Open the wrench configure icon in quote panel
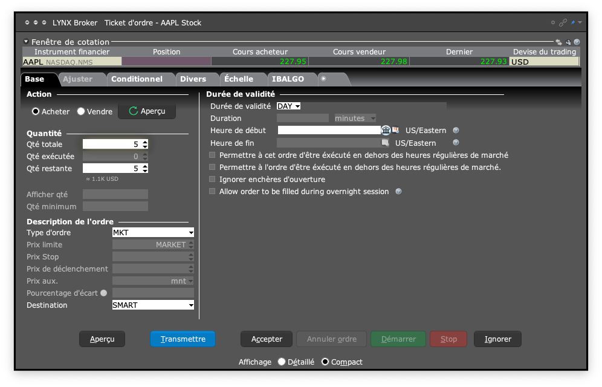This screenshot has width=602, height=387. (568, 42)
